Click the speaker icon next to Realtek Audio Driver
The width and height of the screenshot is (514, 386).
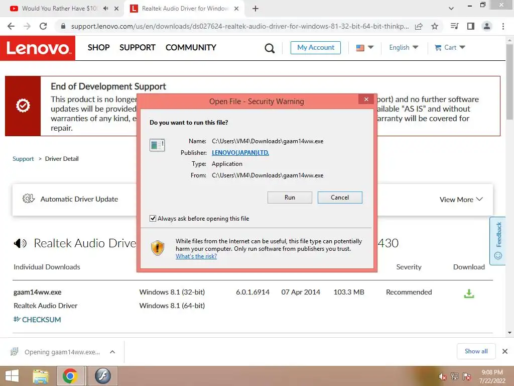[20, 243]
